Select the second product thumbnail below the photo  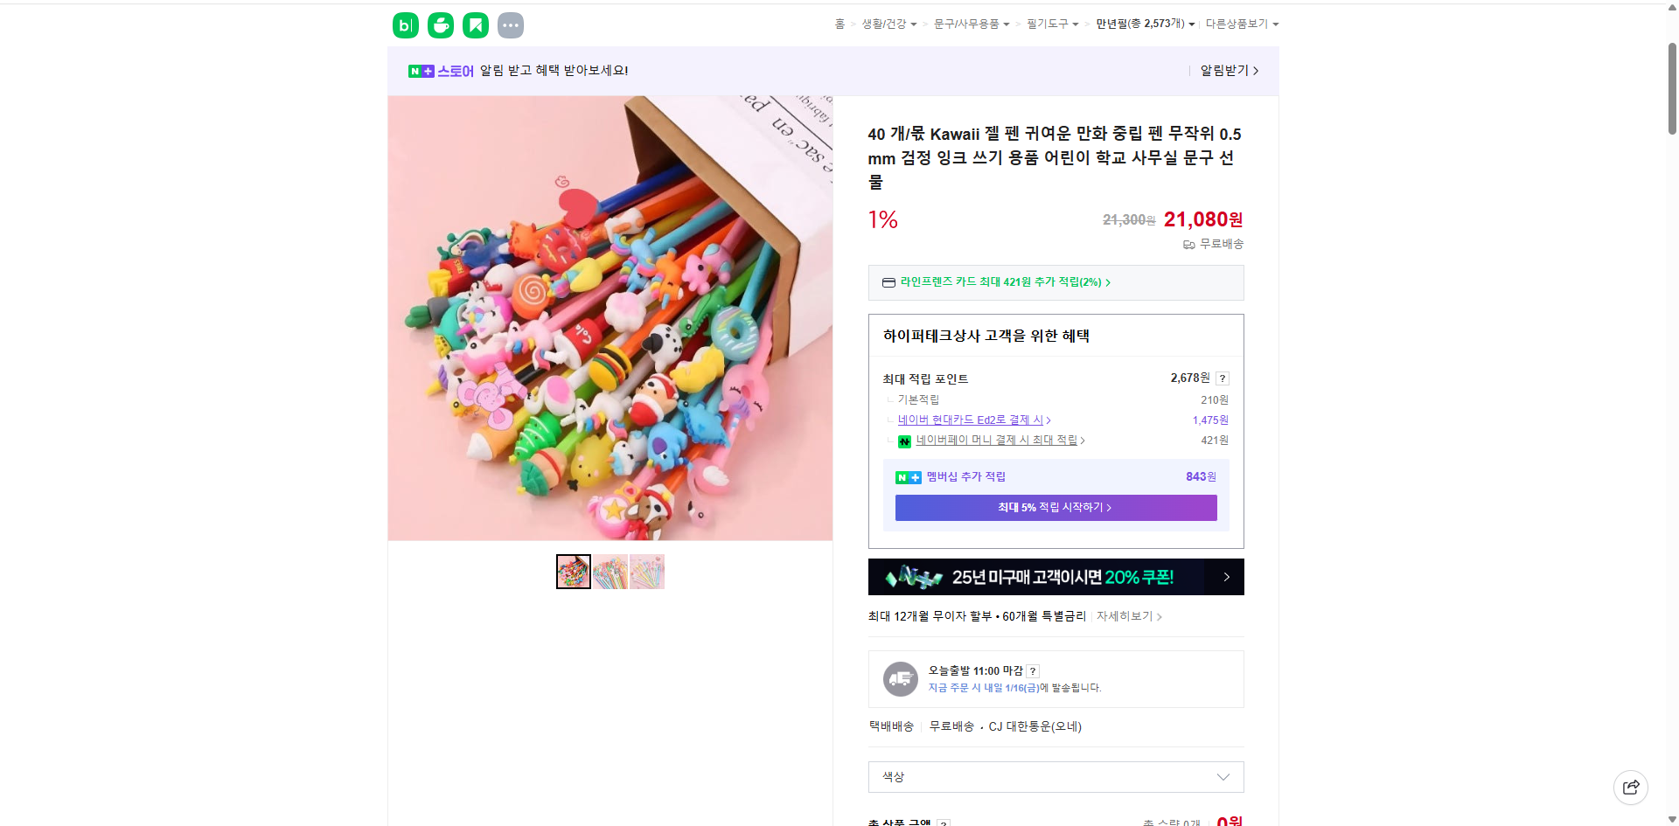[610, 571]
